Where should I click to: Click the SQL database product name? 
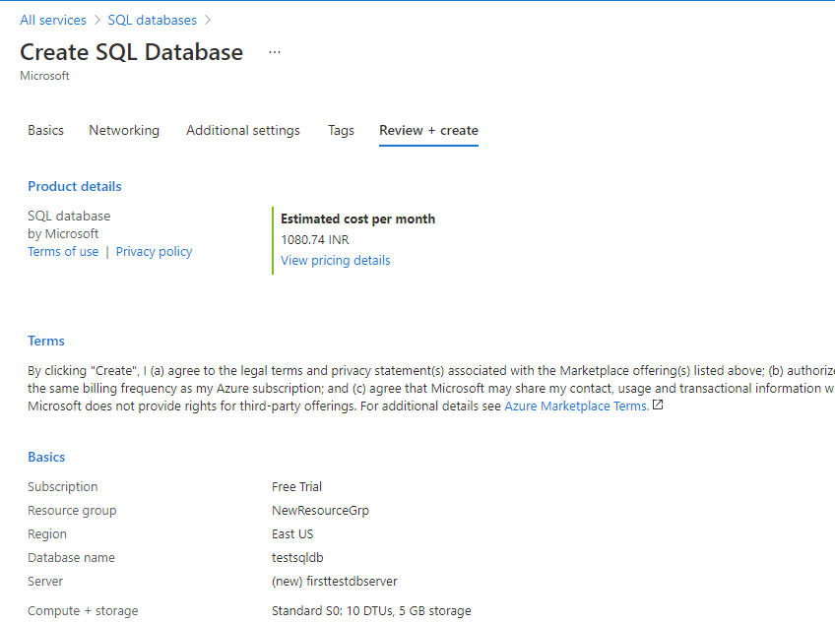[x=69, y=216]
